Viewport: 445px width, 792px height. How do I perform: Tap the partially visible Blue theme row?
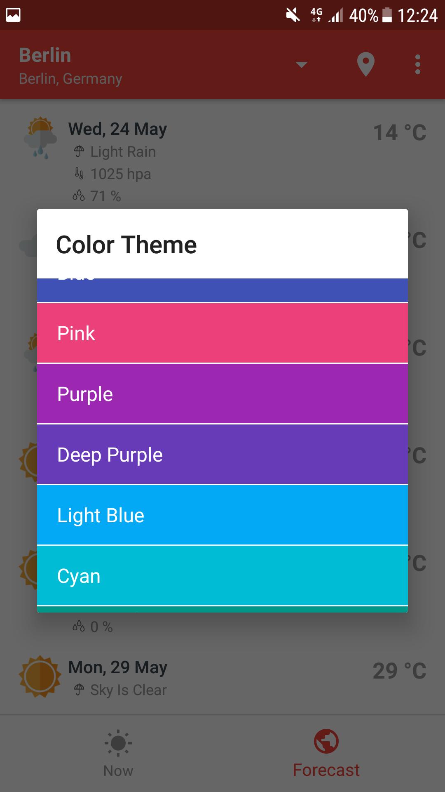tap(222, 290)
